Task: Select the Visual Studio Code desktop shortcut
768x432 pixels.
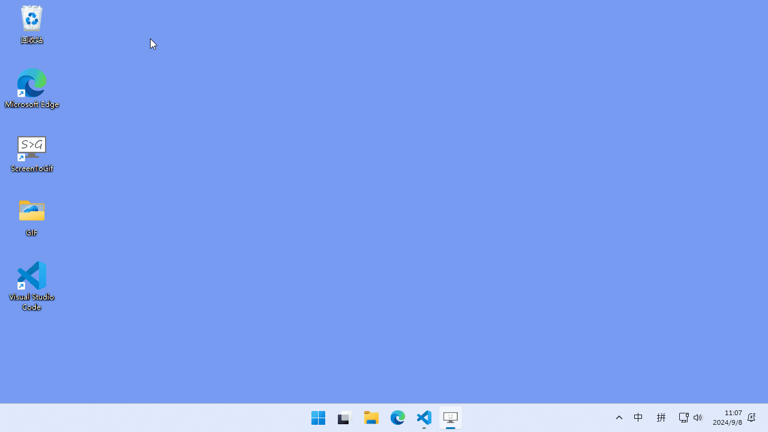Action: tap(31, 276)
